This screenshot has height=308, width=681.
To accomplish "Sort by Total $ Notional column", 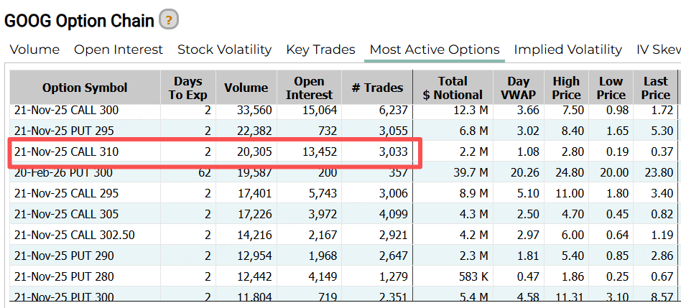I will coord(453,88).
